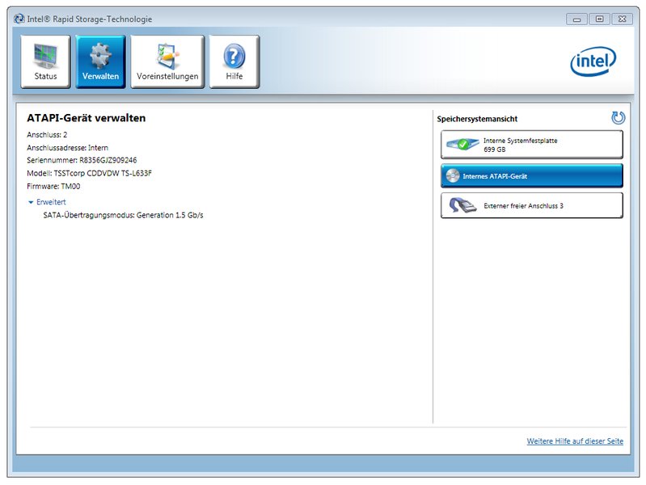The image size is (646, 485).
Task: Click the Anschluss: 2 line
Action: point(47,135)
